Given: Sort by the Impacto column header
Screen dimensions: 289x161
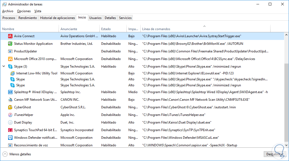Looking at the screenshot, I should pos(134,29).
